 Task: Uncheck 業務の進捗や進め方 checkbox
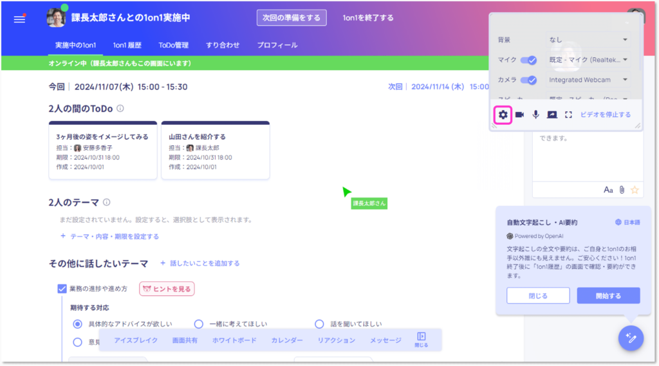[62, 289]
